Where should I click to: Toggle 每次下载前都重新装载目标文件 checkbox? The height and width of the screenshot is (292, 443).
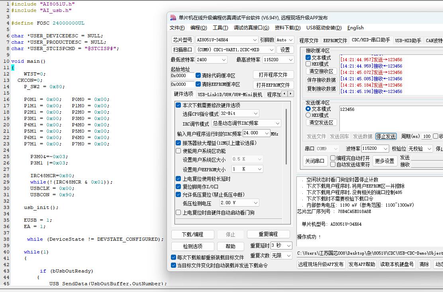tap(173, 257)
